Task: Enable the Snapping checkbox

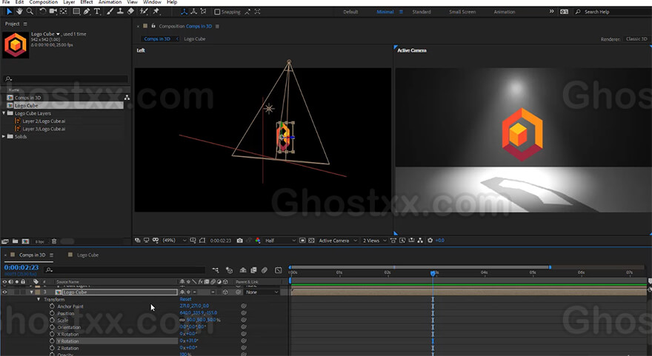Action: 217,12
